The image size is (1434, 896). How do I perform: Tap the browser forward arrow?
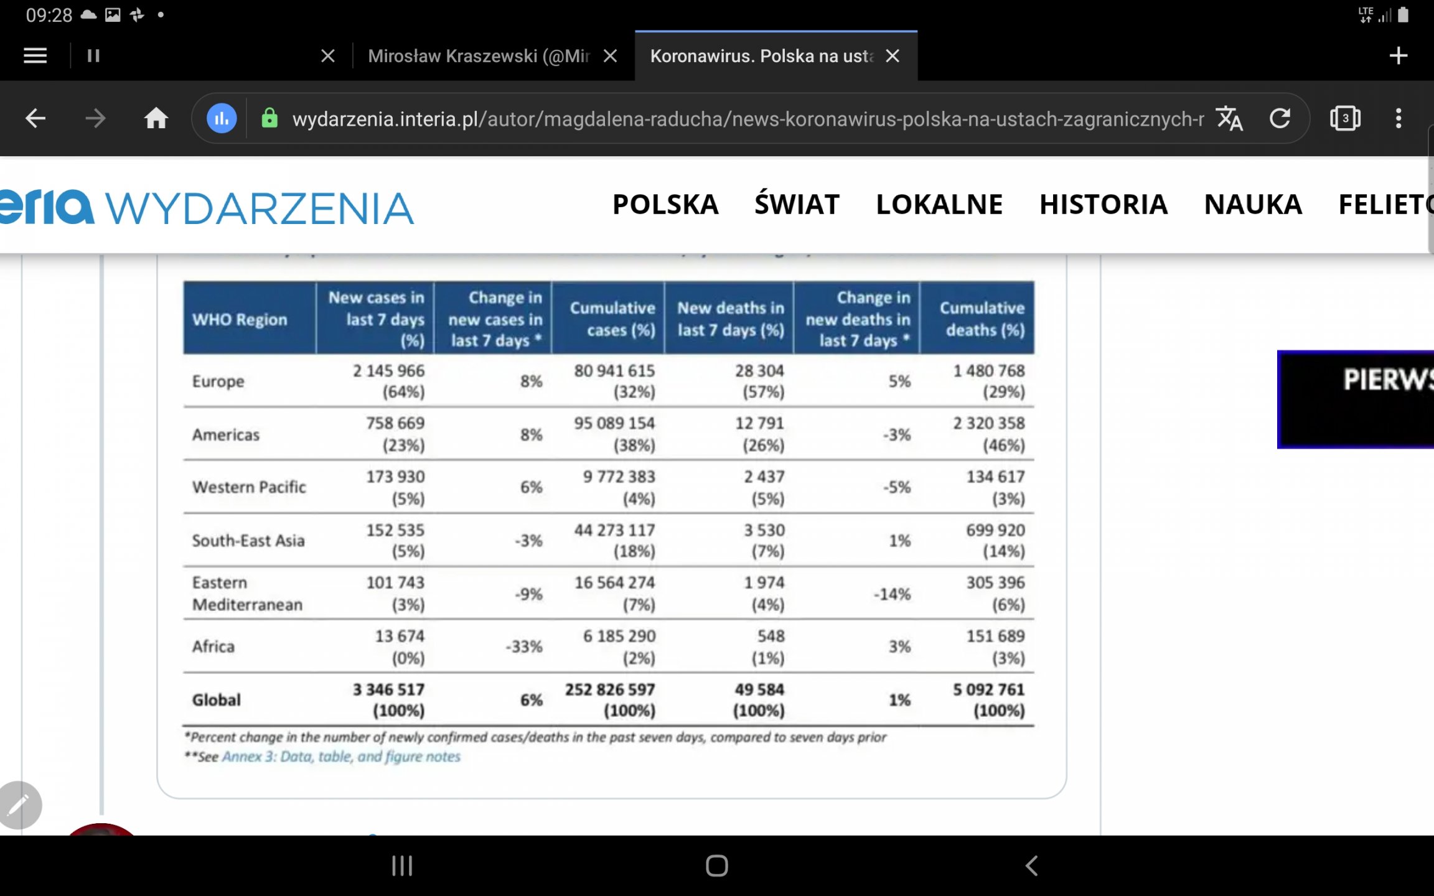tap(95, 118)
